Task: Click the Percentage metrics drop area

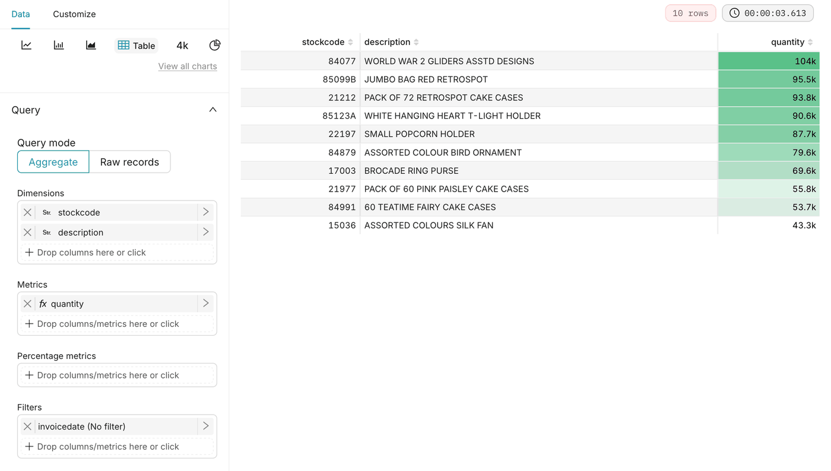Action: (117, 375)
